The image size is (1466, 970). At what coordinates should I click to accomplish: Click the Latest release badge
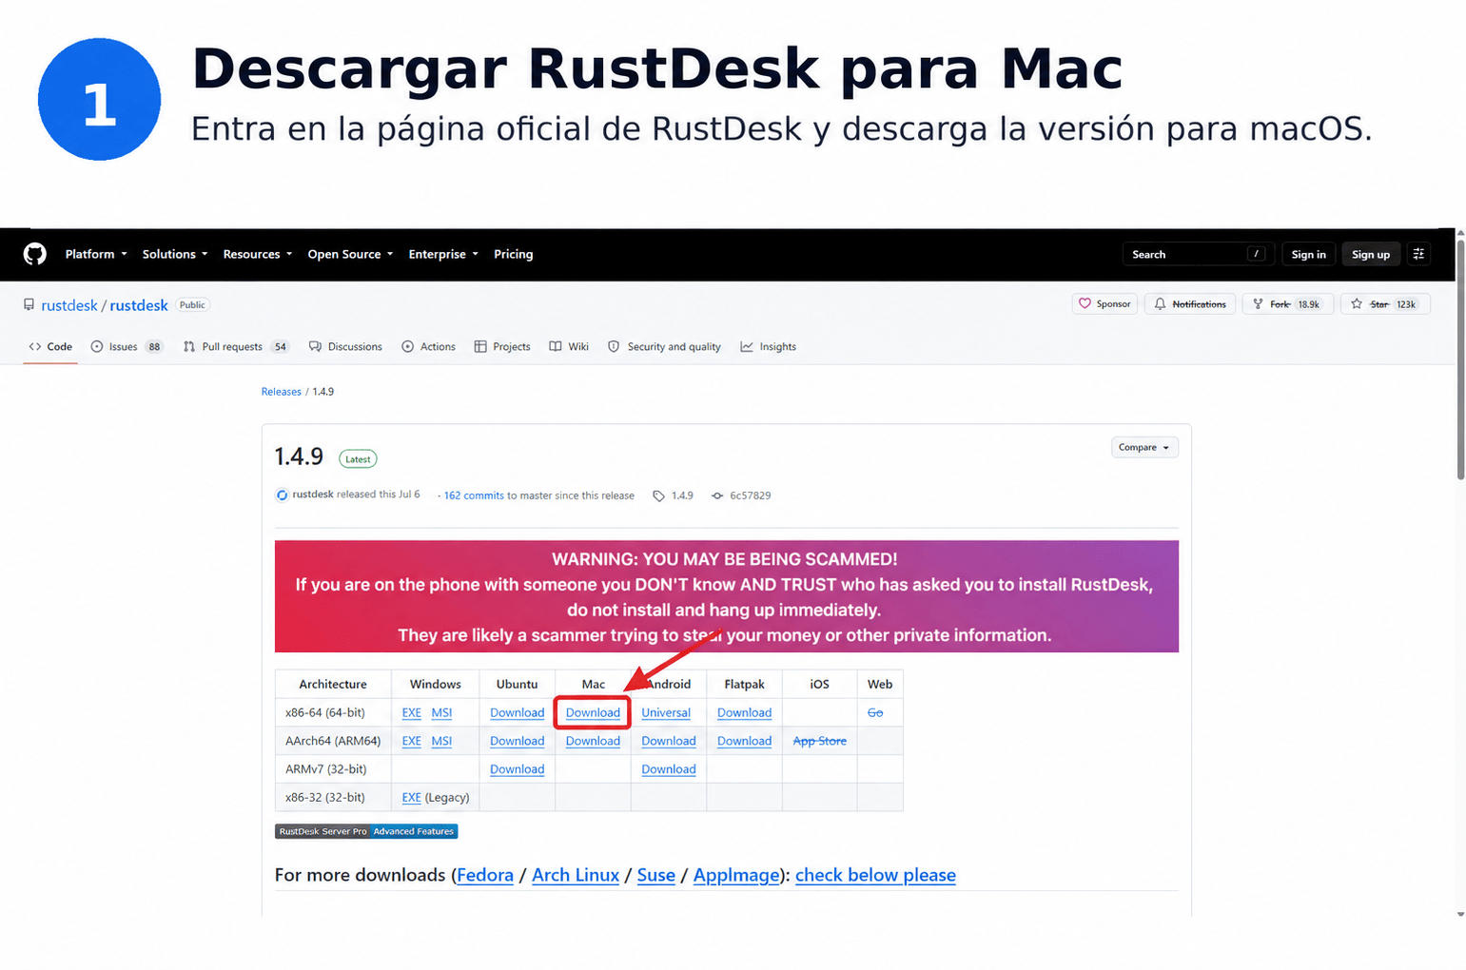[x=358, y=459]
